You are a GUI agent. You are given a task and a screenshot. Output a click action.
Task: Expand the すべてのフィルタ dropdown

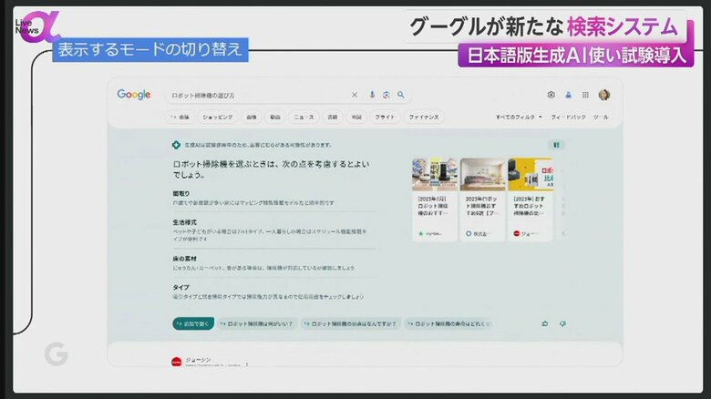519,117
